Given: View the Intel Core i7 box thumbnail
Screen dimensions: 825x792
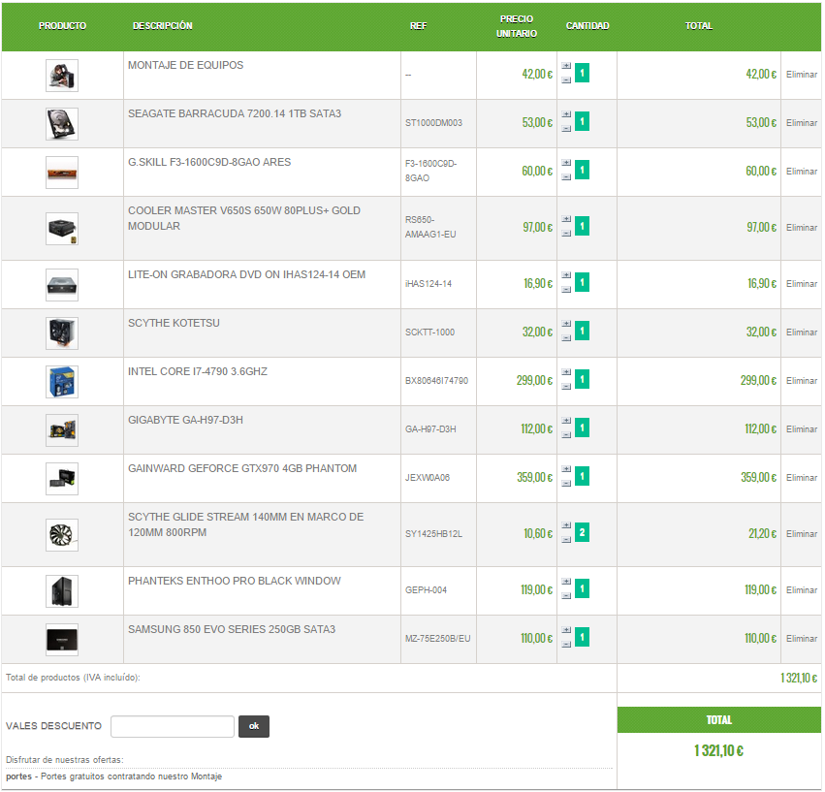Looking at the screenshot, I should pos(62,382).
